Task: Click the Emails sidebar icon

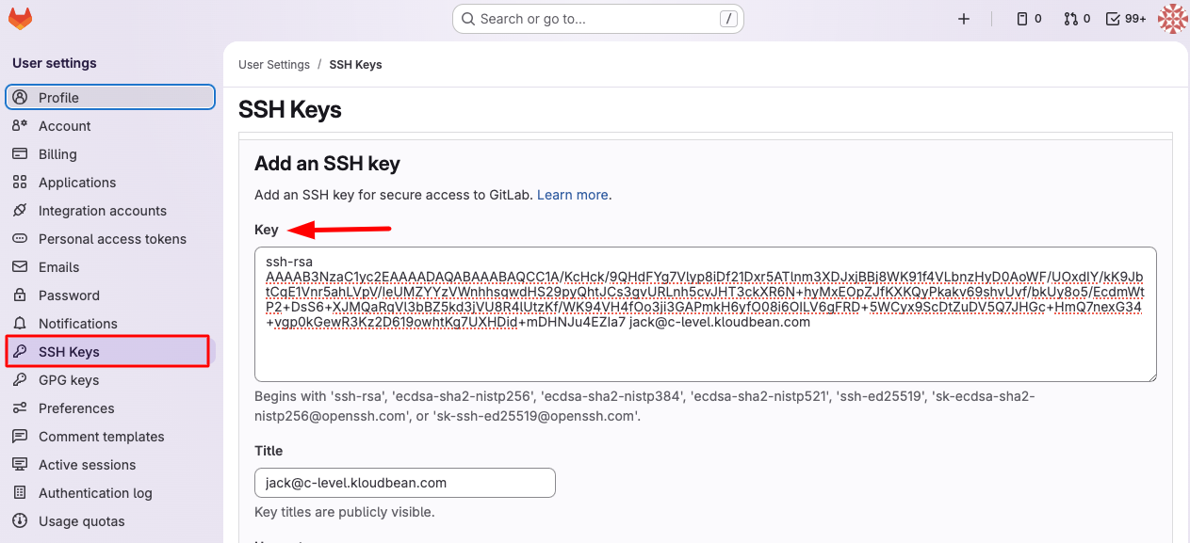Action: pos(21,266)
